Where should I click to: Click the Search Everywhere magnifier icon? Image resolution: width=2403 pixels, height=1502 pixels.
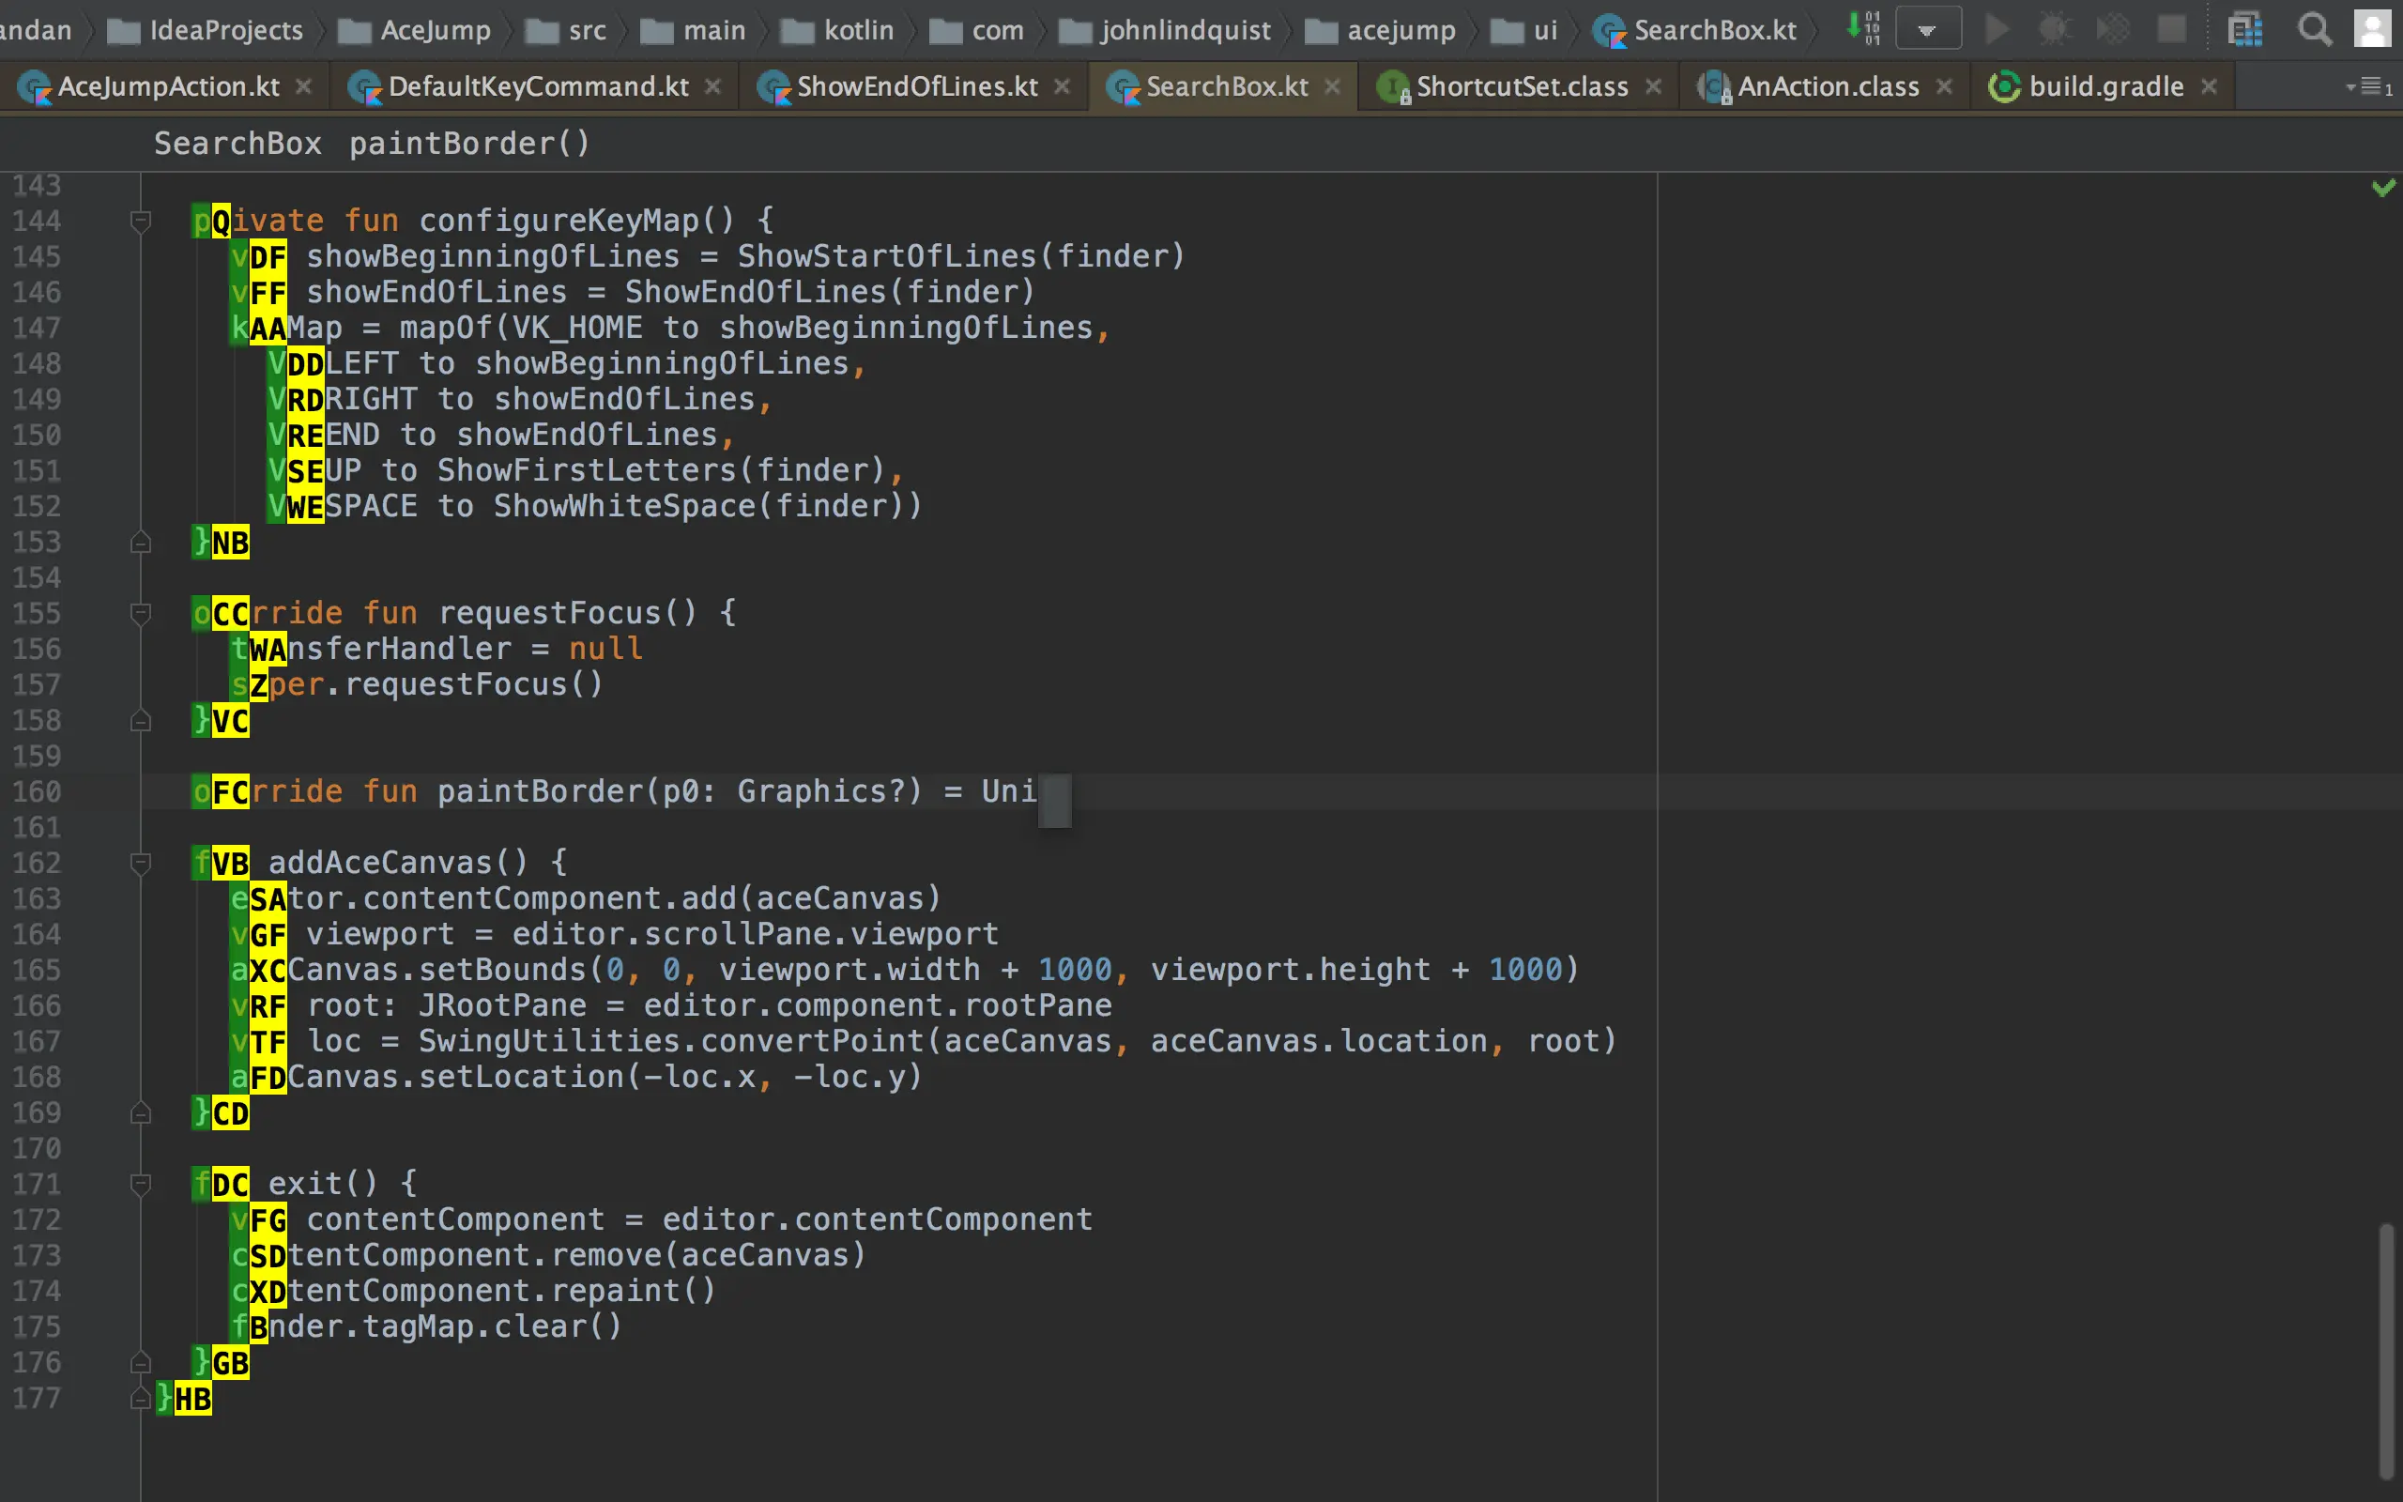click(x=2315, y=30)
